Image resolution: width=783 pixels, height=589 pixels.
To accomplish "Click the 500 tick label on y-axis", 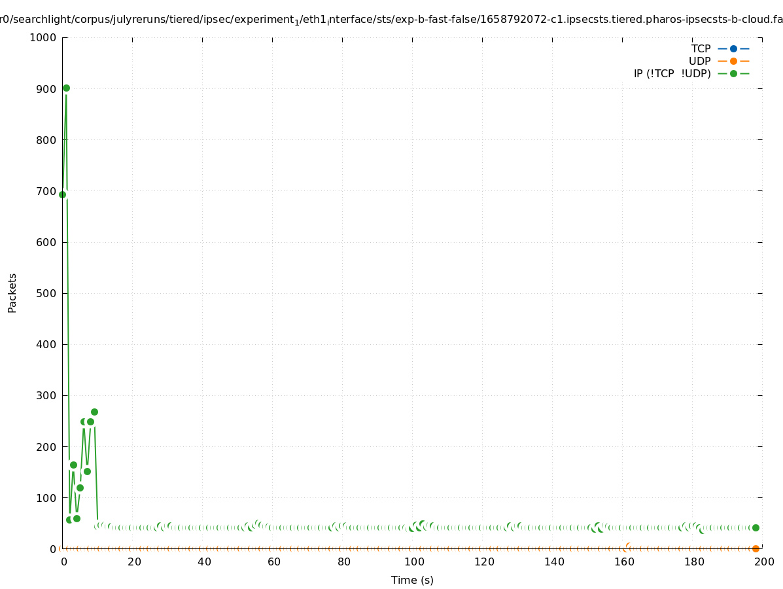I will click(46, 293).
